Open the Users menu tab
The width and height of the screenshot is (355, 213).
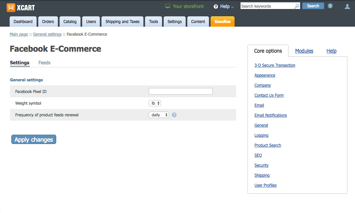[x=91, y=22]
